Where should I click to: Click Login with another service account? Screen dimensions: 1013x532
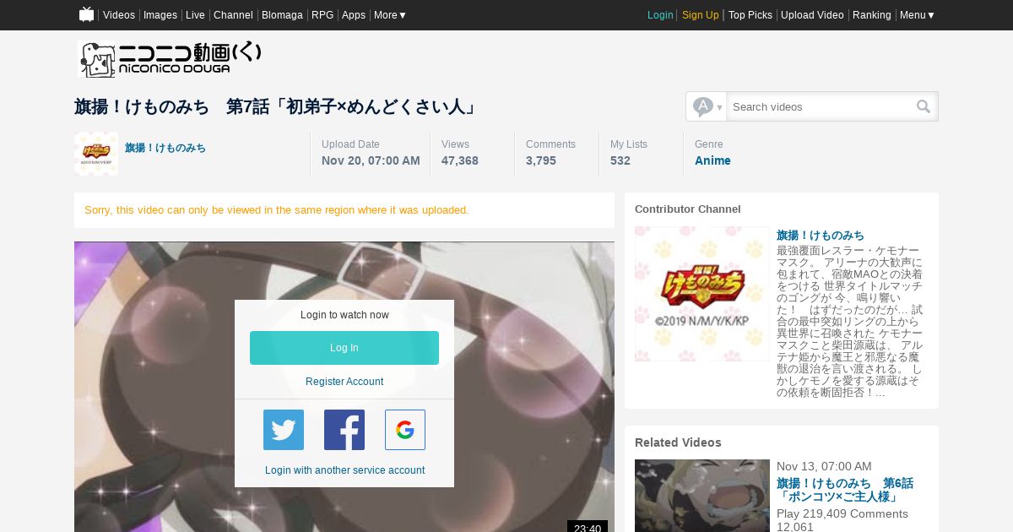pos(344,470)
